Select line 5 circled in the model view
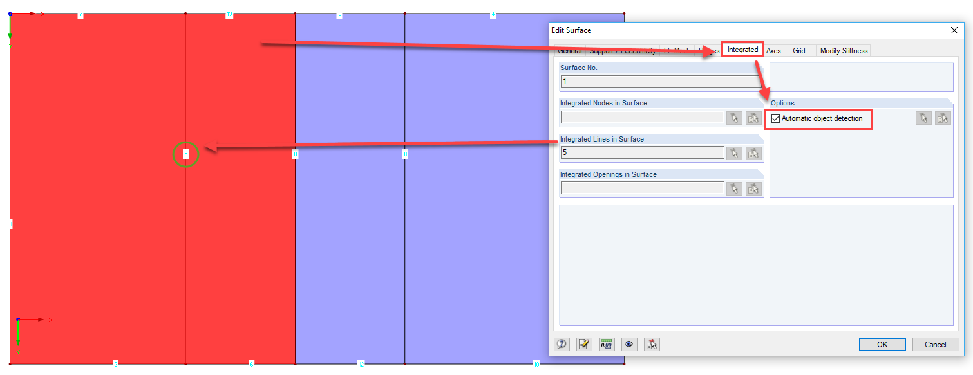The width and height of the screenshot is (973, 375). pos(185,154)
